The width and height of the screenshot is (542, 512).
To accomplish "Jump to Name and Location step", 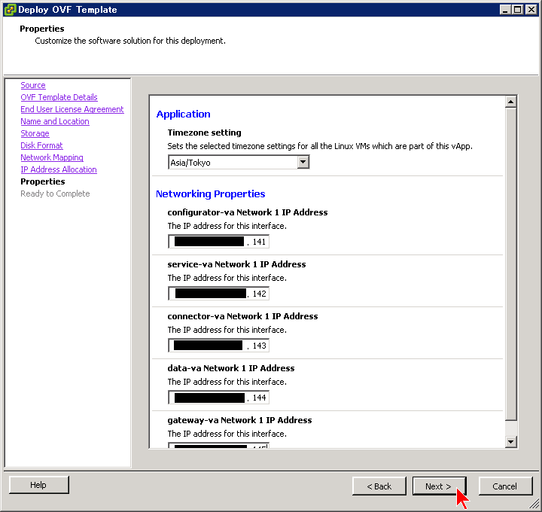I will [55, 121].
